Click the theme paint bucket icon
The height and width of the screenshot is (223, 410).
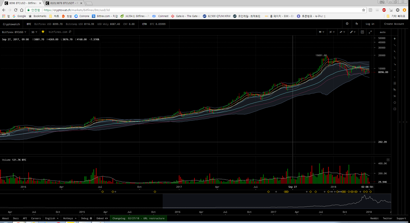(357, 24)
